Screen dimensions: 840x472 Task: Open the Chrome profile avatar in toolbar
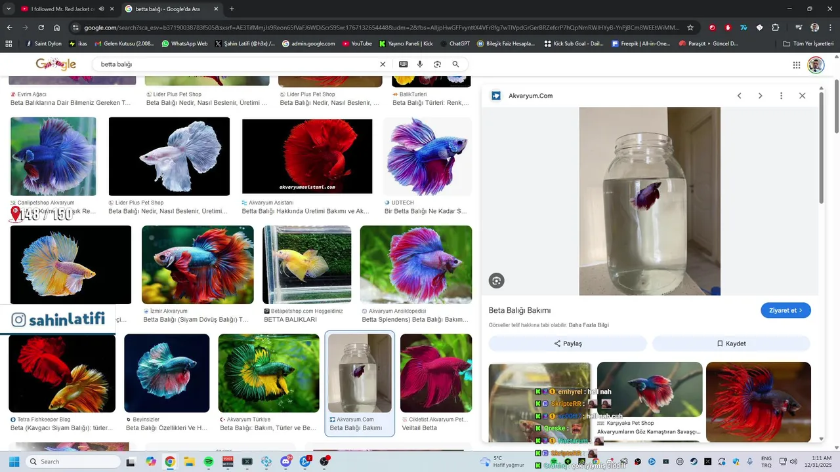pos(814,28)
